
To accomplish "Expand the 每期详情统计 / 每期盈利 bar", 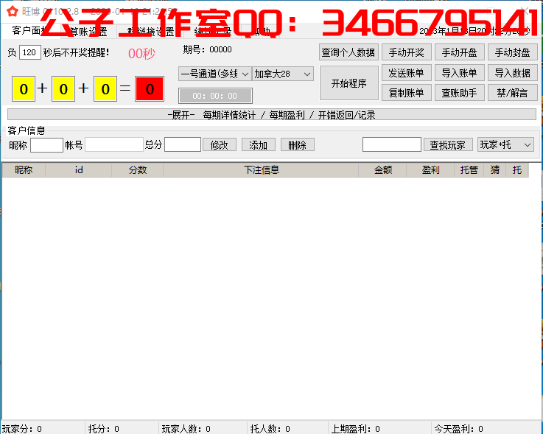I will point(272,115).
